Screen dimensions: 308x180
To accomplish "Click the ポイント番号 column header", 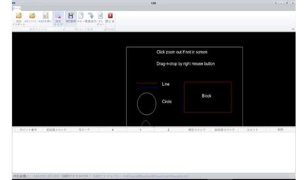I will point(28,130).
